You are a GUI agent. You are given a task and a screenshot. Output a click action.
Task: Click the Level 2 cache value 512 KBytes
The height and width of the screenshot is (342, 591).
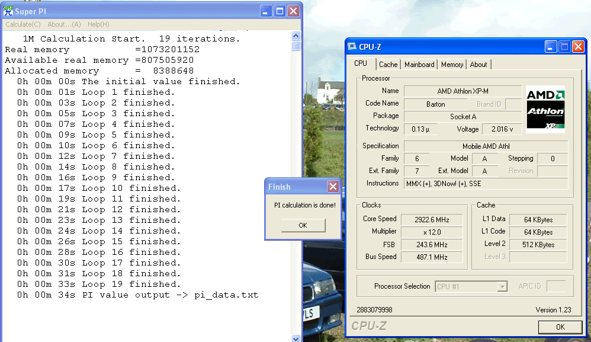[538, 245]
